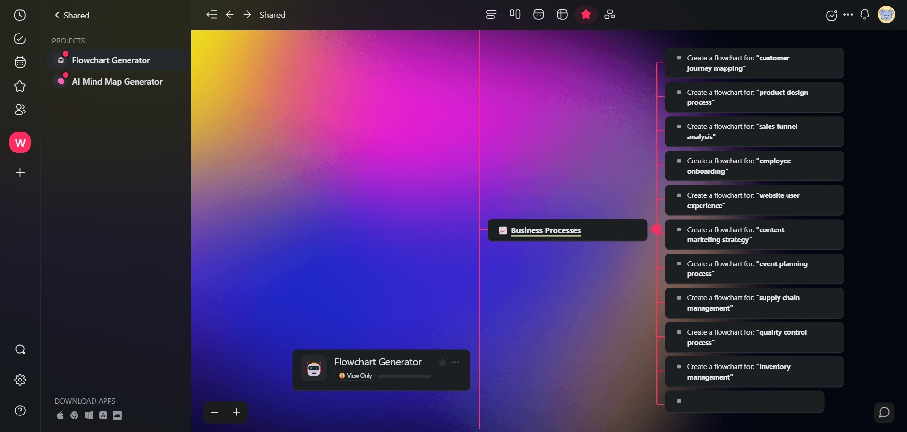Open the calendar icon in left sidebar
Viewport: 907px width, 432px height.
click(20, 62)
